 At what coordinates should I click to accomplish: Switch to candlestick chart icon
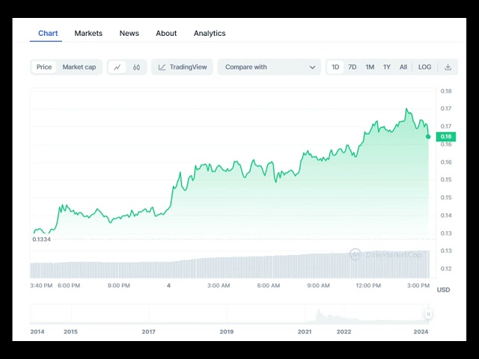tap(136, 67)
